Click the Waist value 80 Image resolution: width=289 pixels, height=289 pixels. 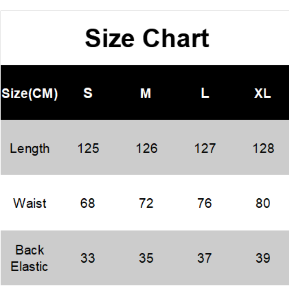click(x=263, y=203)
